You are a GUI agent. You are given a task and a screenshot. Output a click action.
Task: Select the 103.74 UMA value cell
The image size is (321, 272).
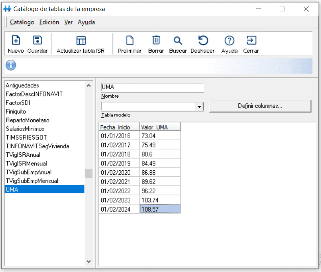160,200
